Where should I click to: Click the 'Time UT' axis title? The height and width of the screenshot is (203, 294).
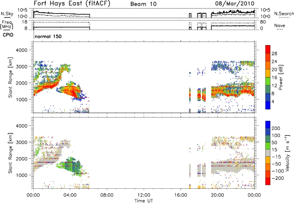tap(144, 201)
